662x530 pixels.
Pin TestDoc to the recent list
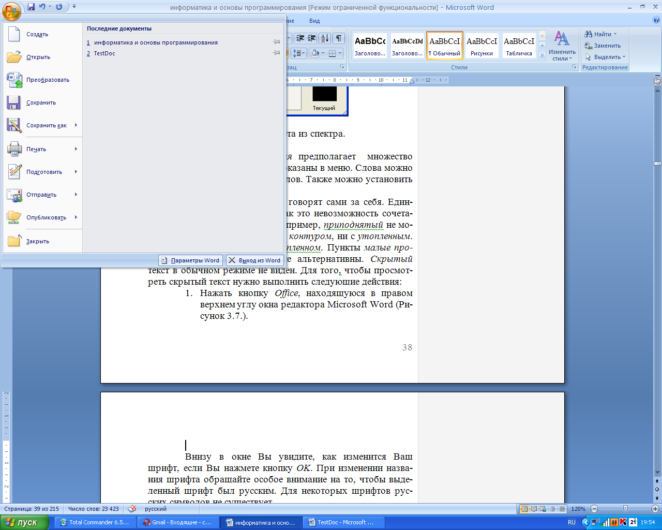click(x=277, y=53)
